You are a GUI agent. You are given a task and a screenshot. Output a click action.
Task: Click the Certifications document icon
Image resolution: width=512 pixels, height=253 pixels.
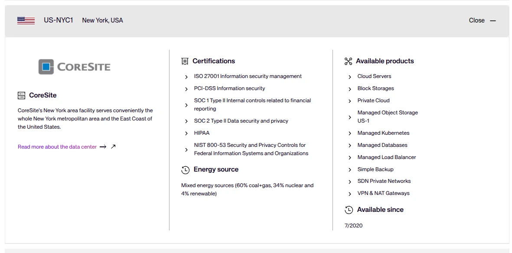tap(185, 61)
